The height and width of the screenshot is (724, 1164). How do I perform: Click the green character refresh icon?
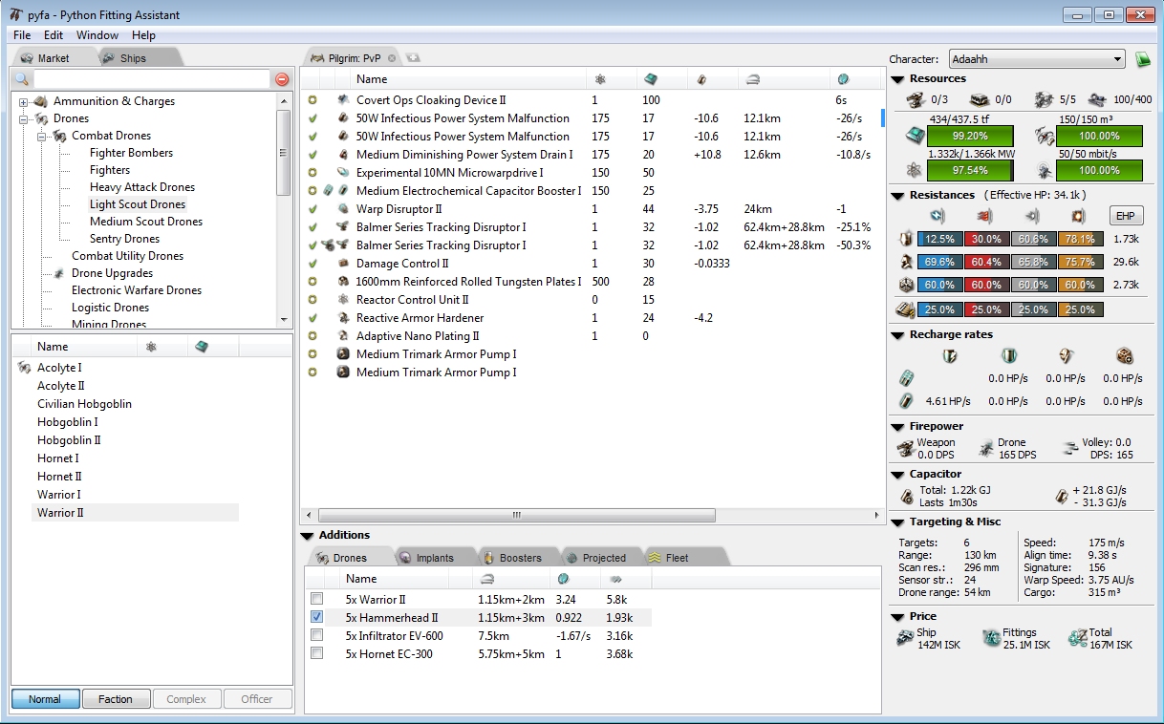point(1143,59)
